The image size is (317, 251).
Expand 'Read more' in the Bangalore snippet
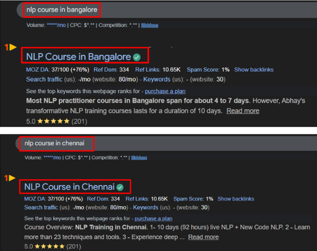242,111
